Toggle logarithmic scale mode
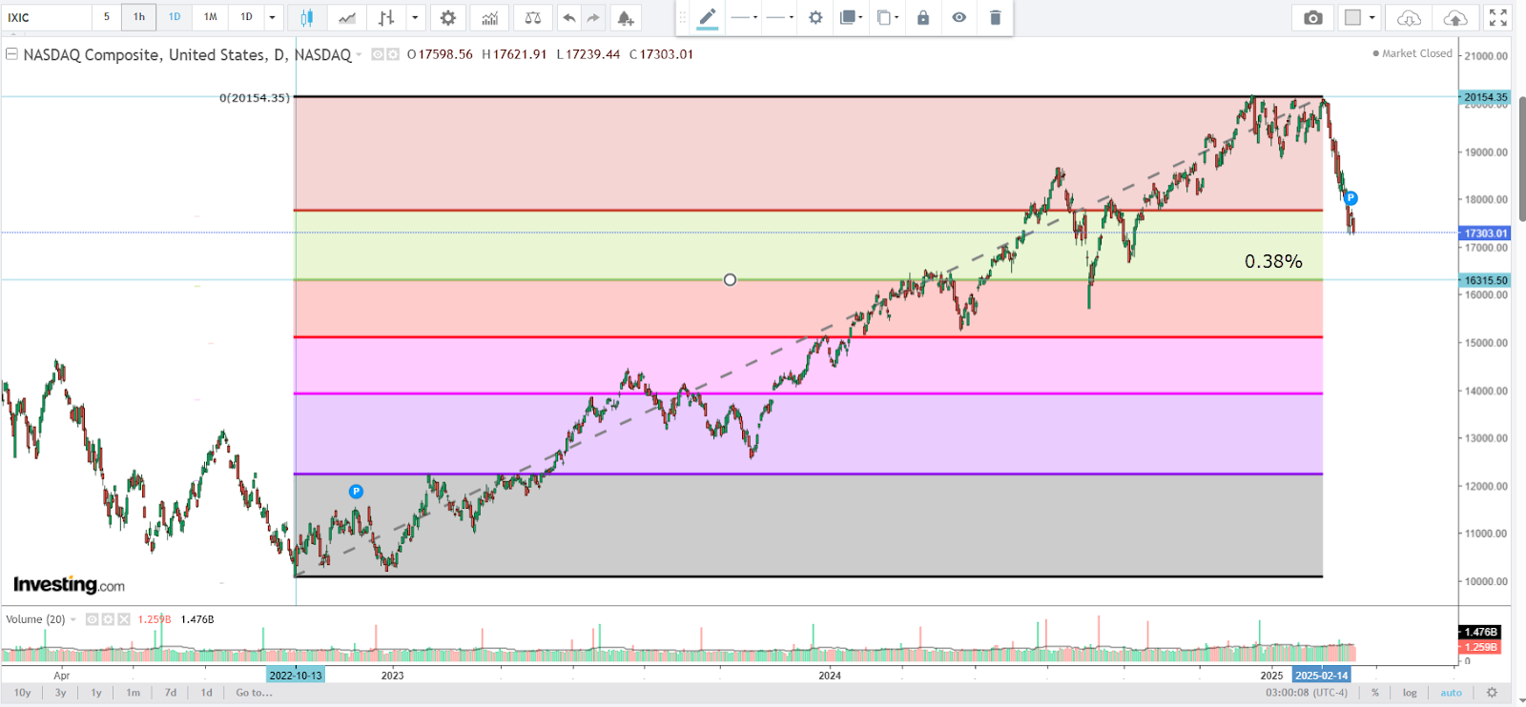Screen dimensions: 1526x707 point(1410,693)
